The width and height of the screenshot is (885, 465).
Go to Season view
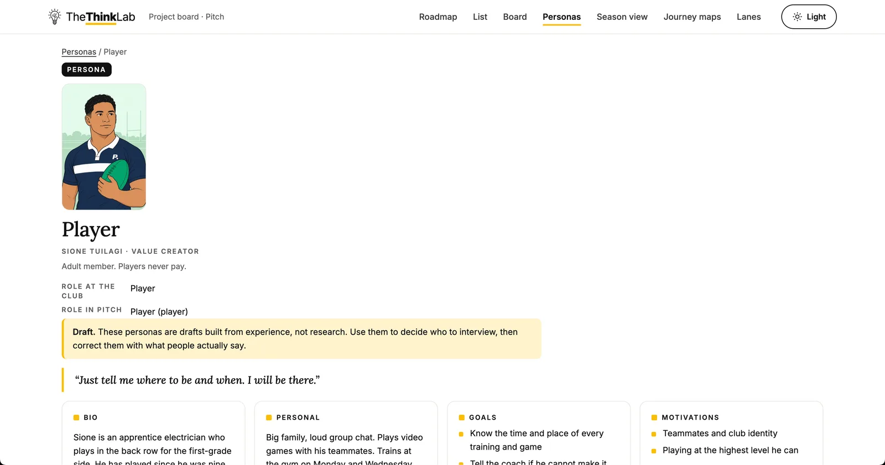622,17
